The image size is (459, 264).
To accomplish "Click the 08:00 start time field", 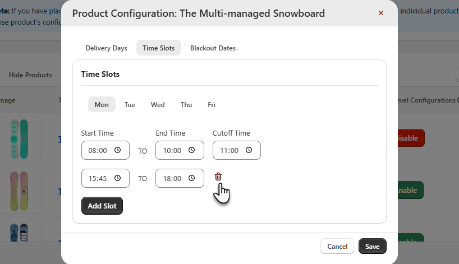I will coord(98,150).
